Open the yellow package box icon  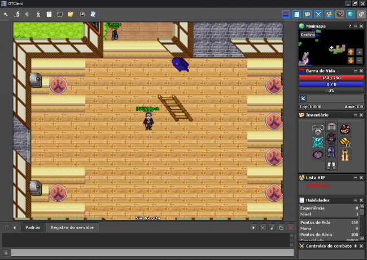coord(71,15)
